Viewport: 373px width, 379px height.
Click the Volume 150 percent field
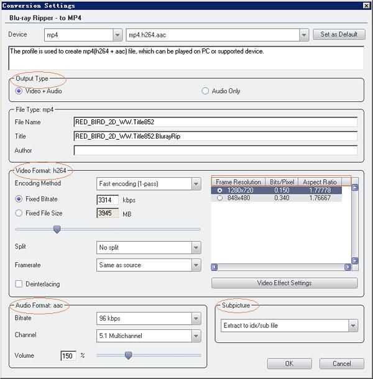[x=68, y=356]
